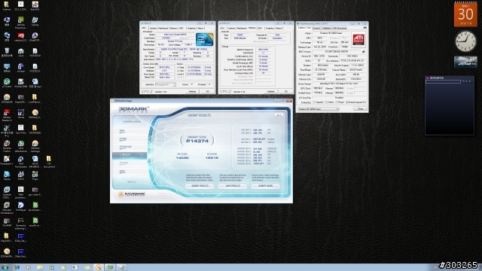Toggle the CUDA checkbox in GPU-Z

coord(326,102)
